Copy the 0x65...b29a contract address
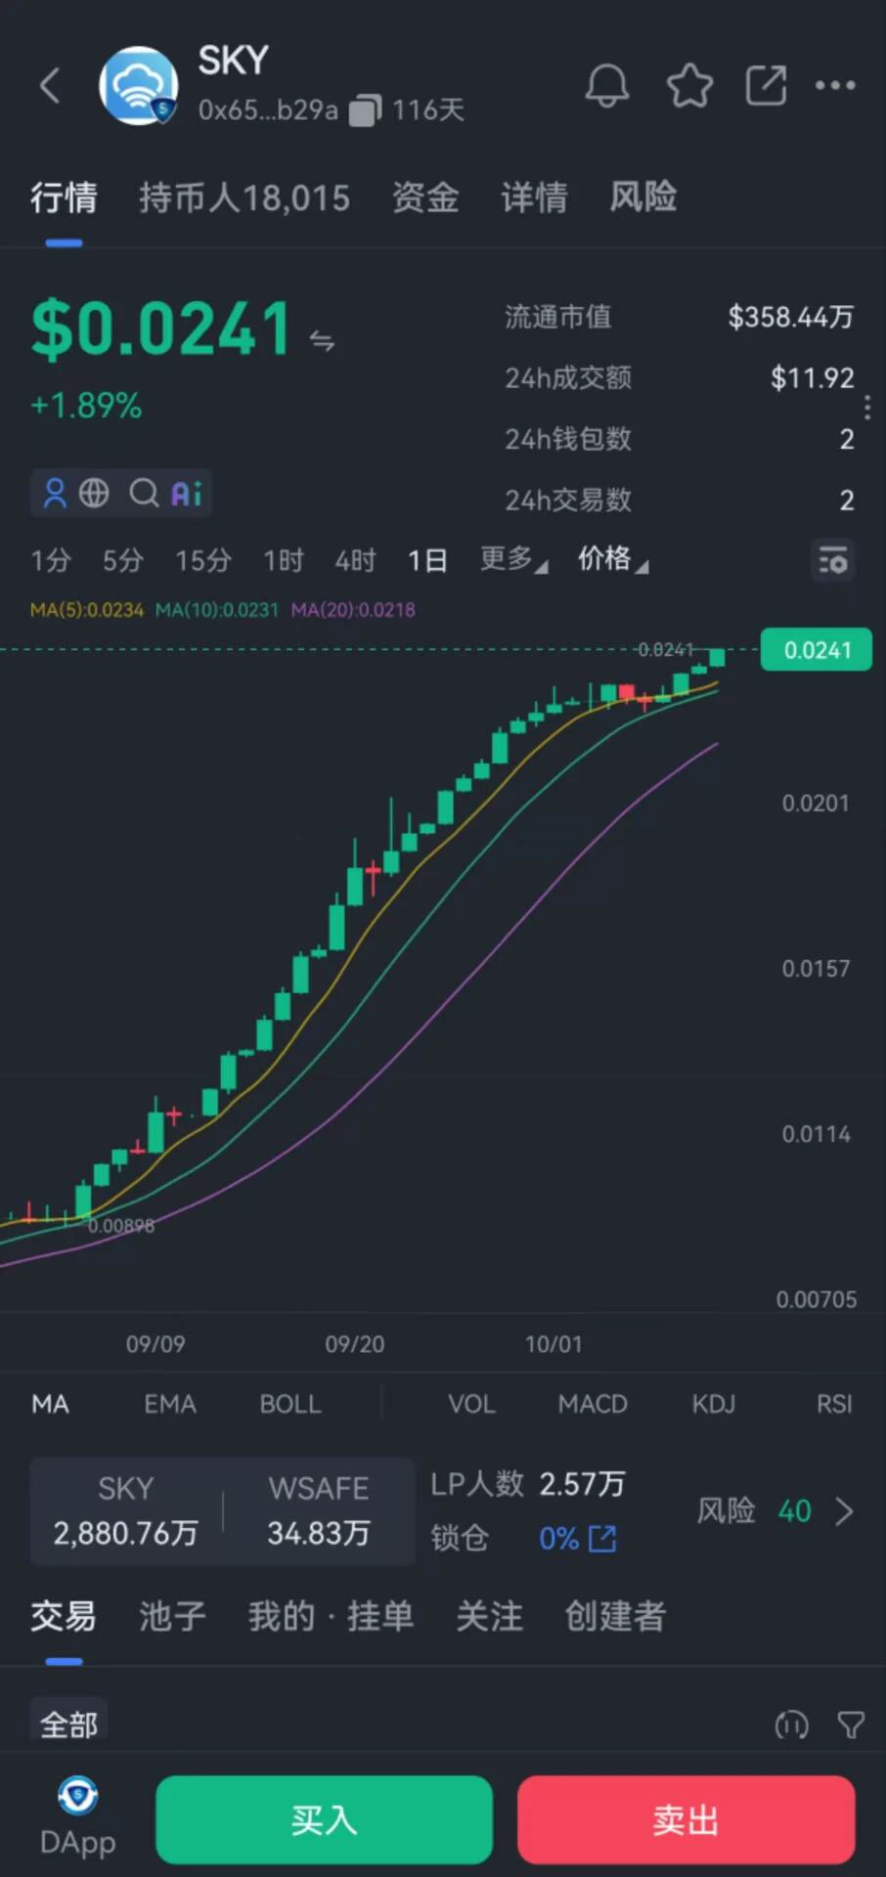This screenshot has height=1877, width=886. click(x=365, y=110)
